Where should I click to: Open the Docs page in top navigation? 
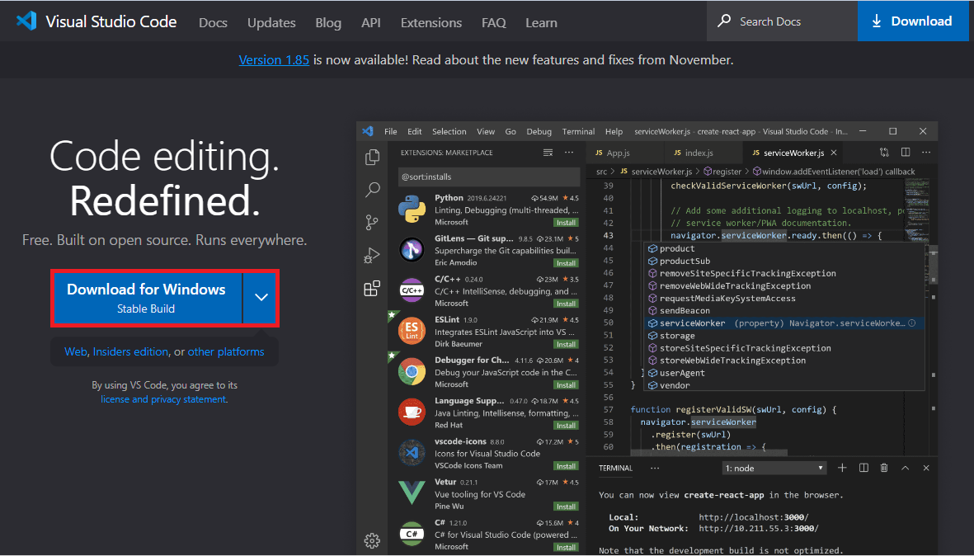coord(213,22)
